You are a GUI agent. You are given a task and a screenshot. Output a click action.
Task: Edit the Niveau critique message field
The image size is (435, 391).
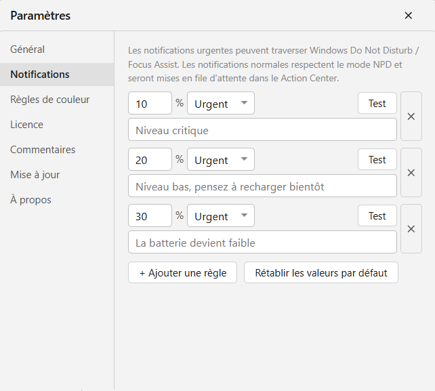click(262, 130)
